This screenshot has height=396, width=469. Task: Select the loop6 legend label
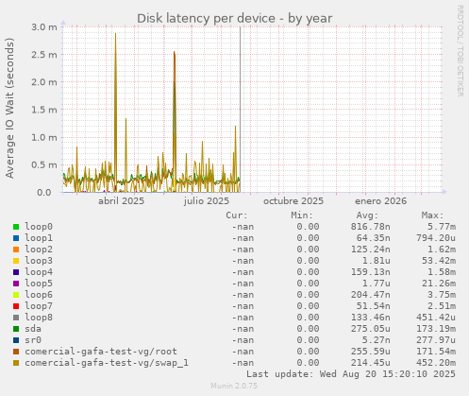point(39,295)
